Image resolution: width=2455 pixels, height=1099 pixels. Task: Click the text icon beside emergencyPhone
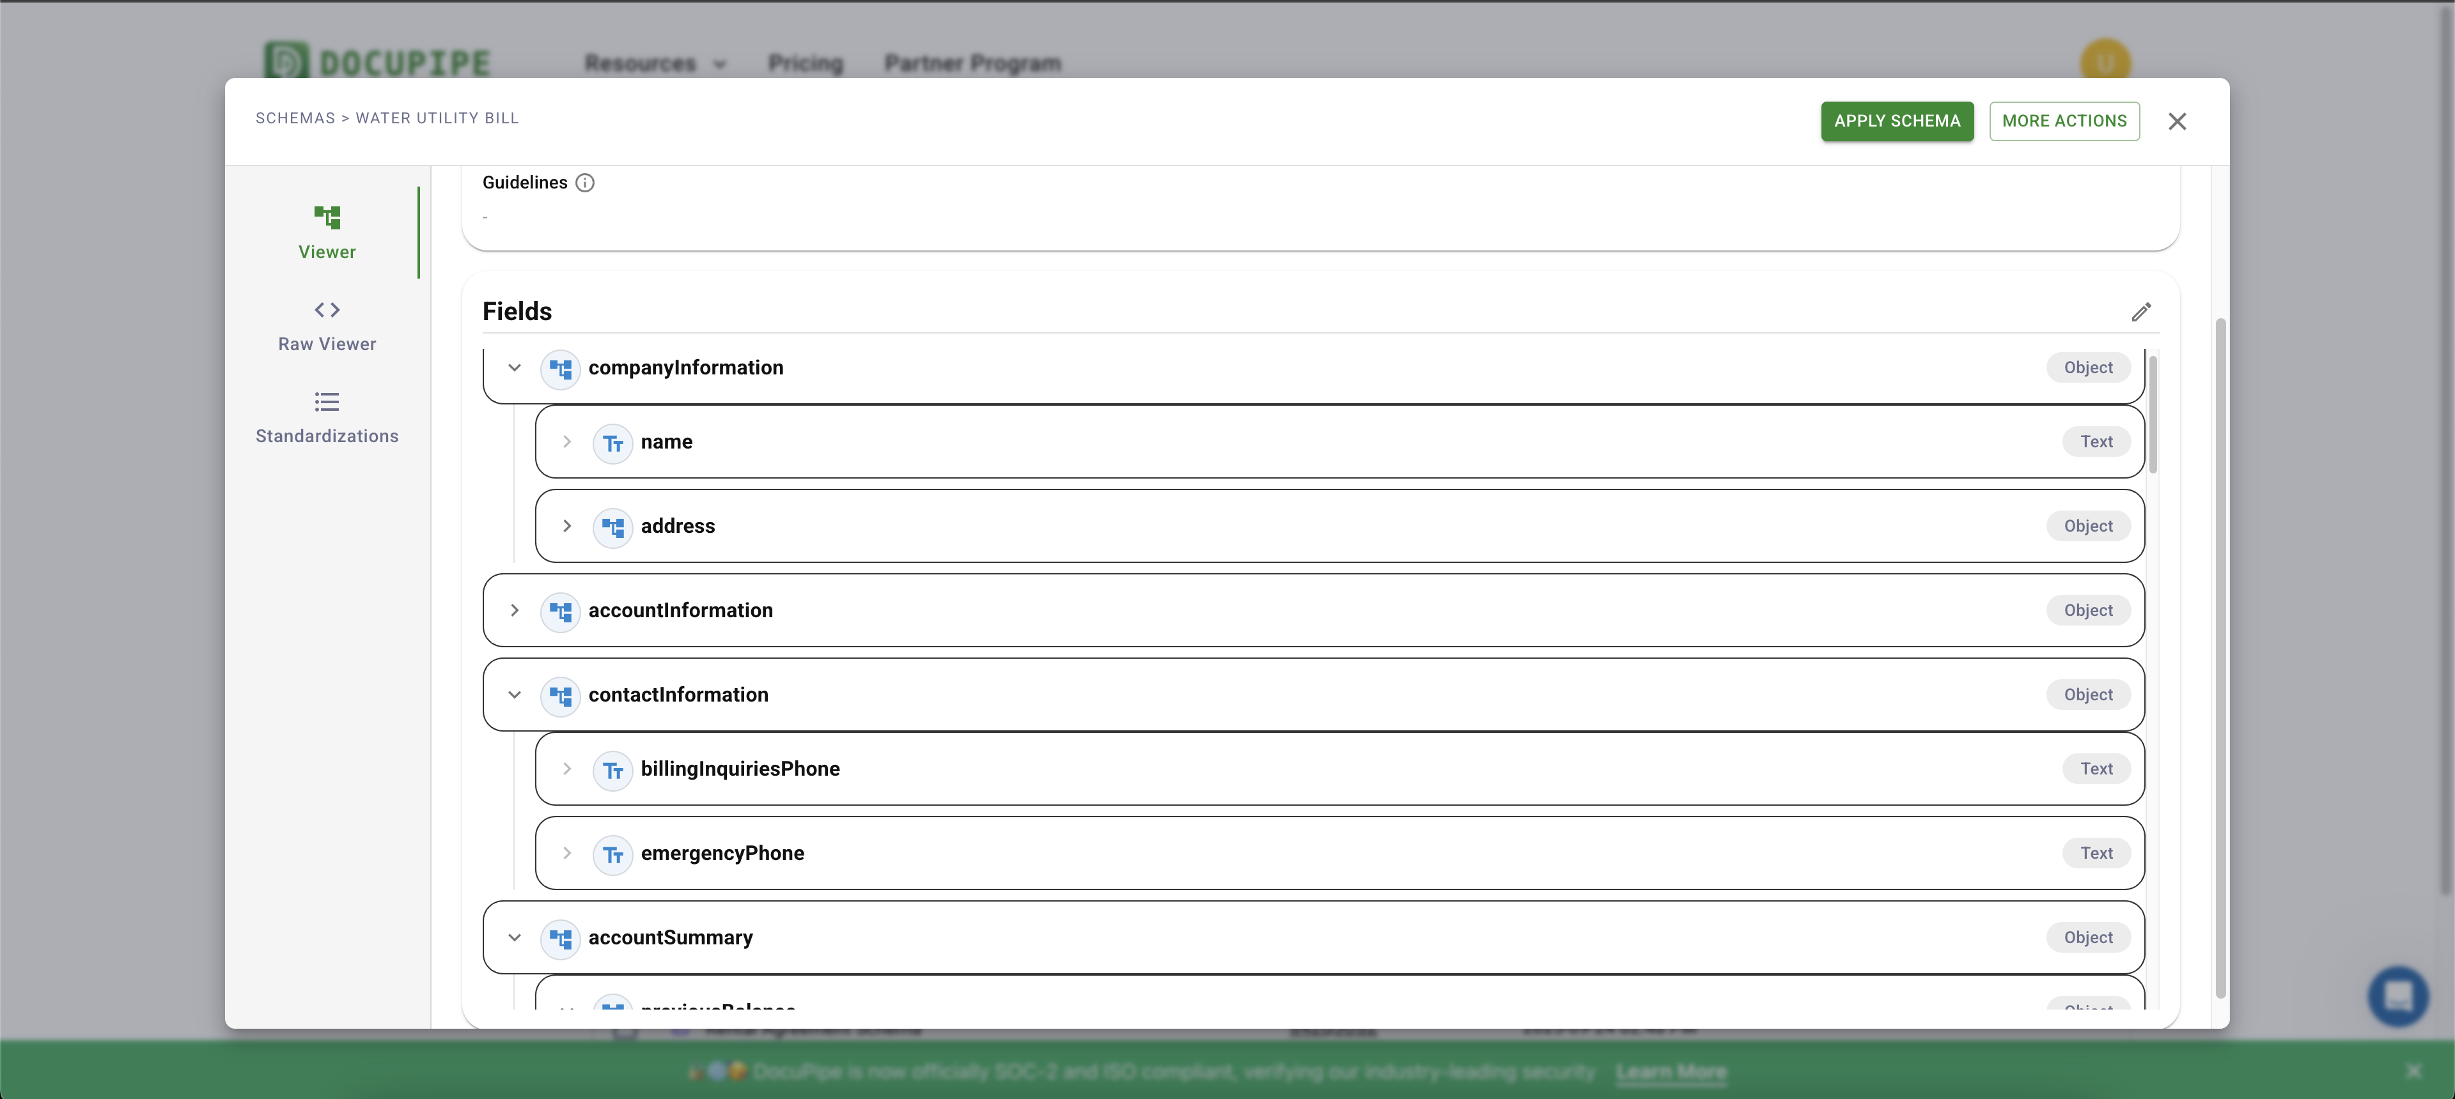pos(613,854)
